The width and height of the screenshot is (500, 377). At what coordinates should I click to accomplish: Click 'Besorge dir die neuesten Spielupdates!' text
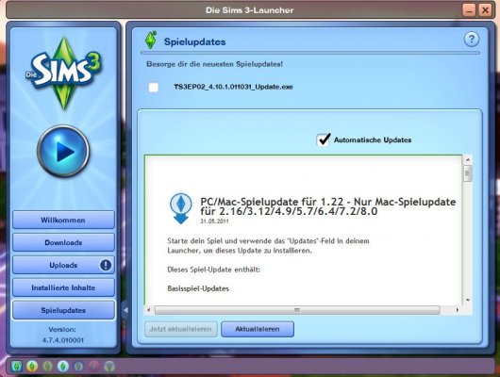[214, 64]
